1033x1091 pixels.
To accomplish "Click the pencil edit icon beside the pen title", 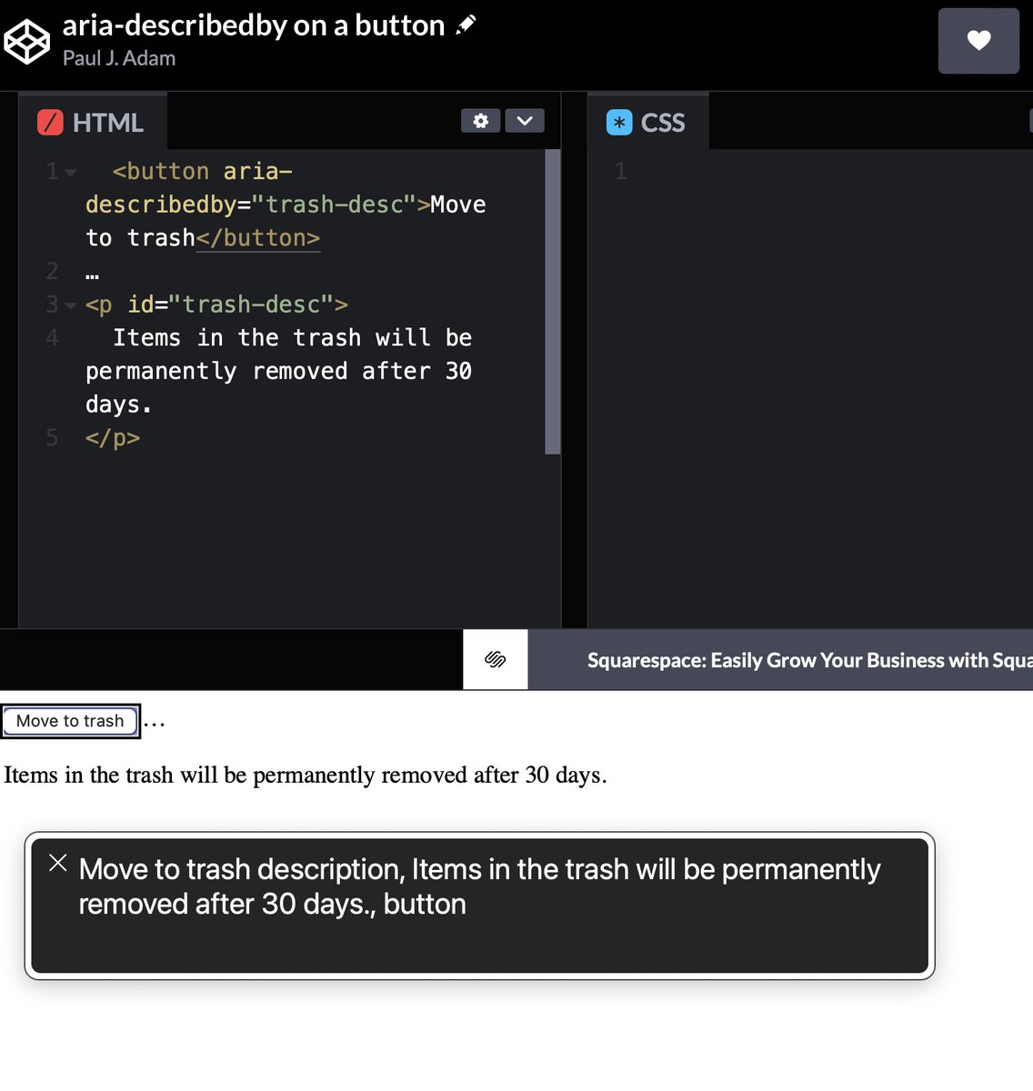I will (466, 25).
